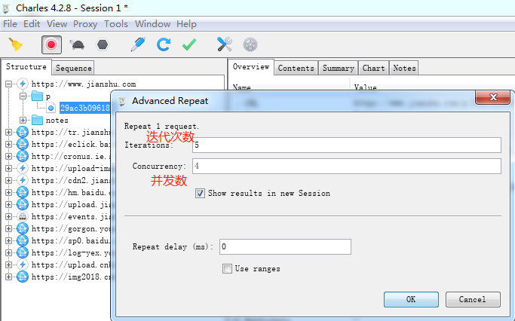Select the https://upload.ji host row
This screenshot has height=321, width=515.
[x=71, y=204]
